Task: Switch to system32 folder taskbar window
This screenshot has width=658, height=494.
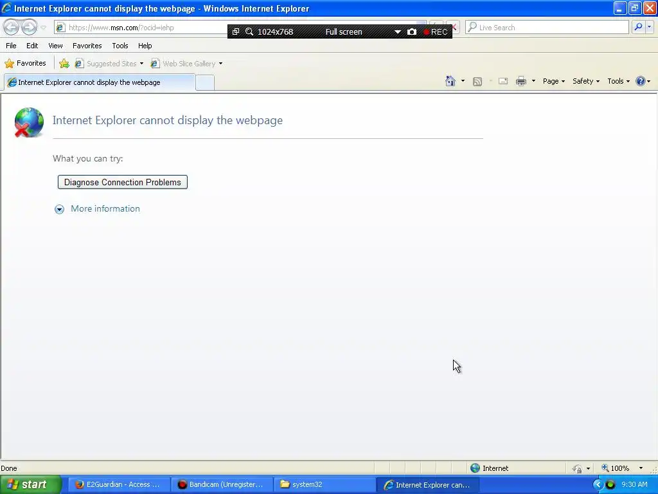Action: coord(325,485)
